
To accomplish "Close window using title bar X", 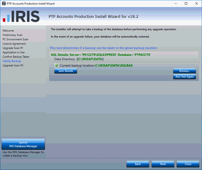I will click(196, 4).
